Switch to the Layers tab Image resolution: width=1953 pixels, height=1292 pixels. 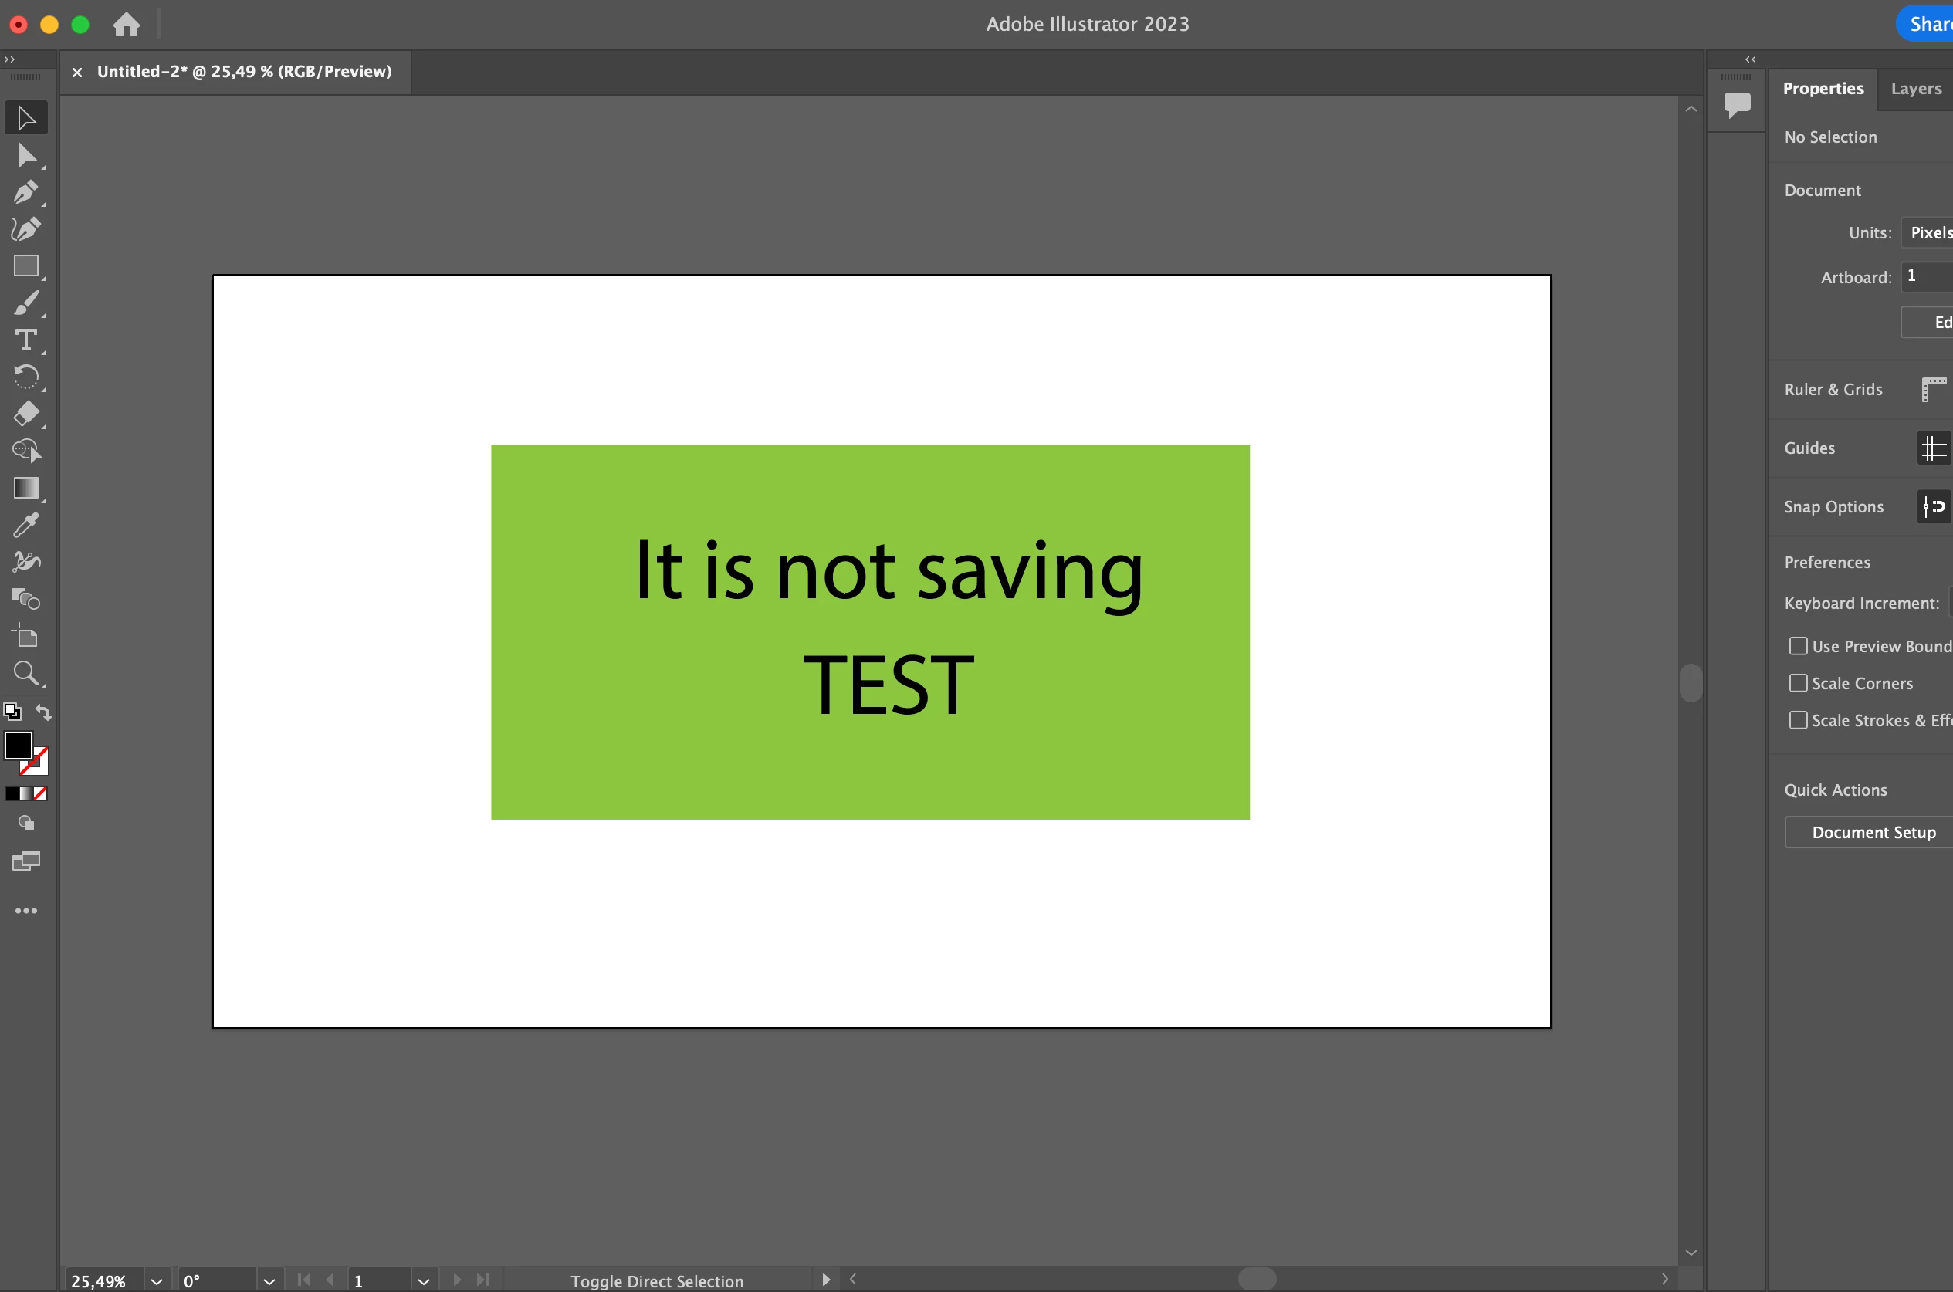(1915, 88)
